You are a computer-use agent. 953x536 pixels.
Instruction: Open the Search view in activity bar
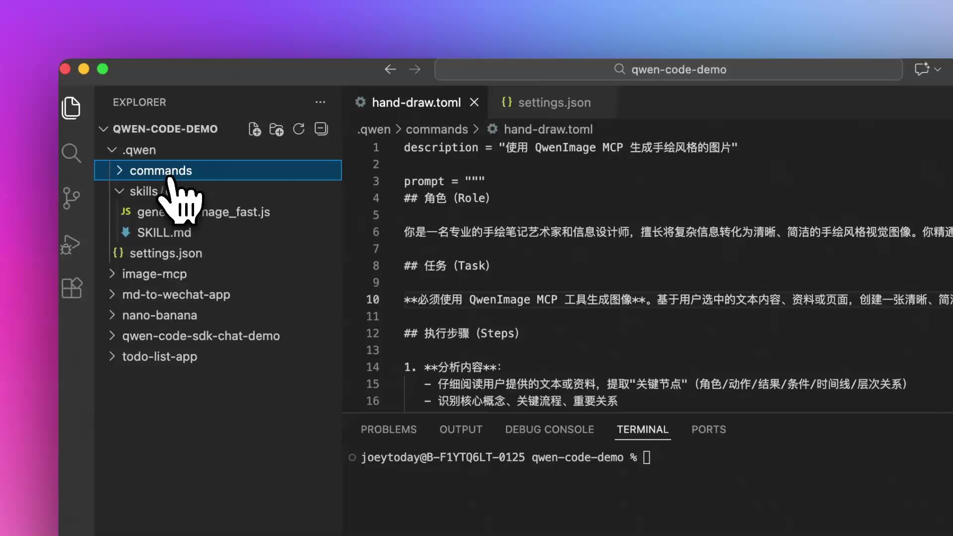click(x=71, y=153)
